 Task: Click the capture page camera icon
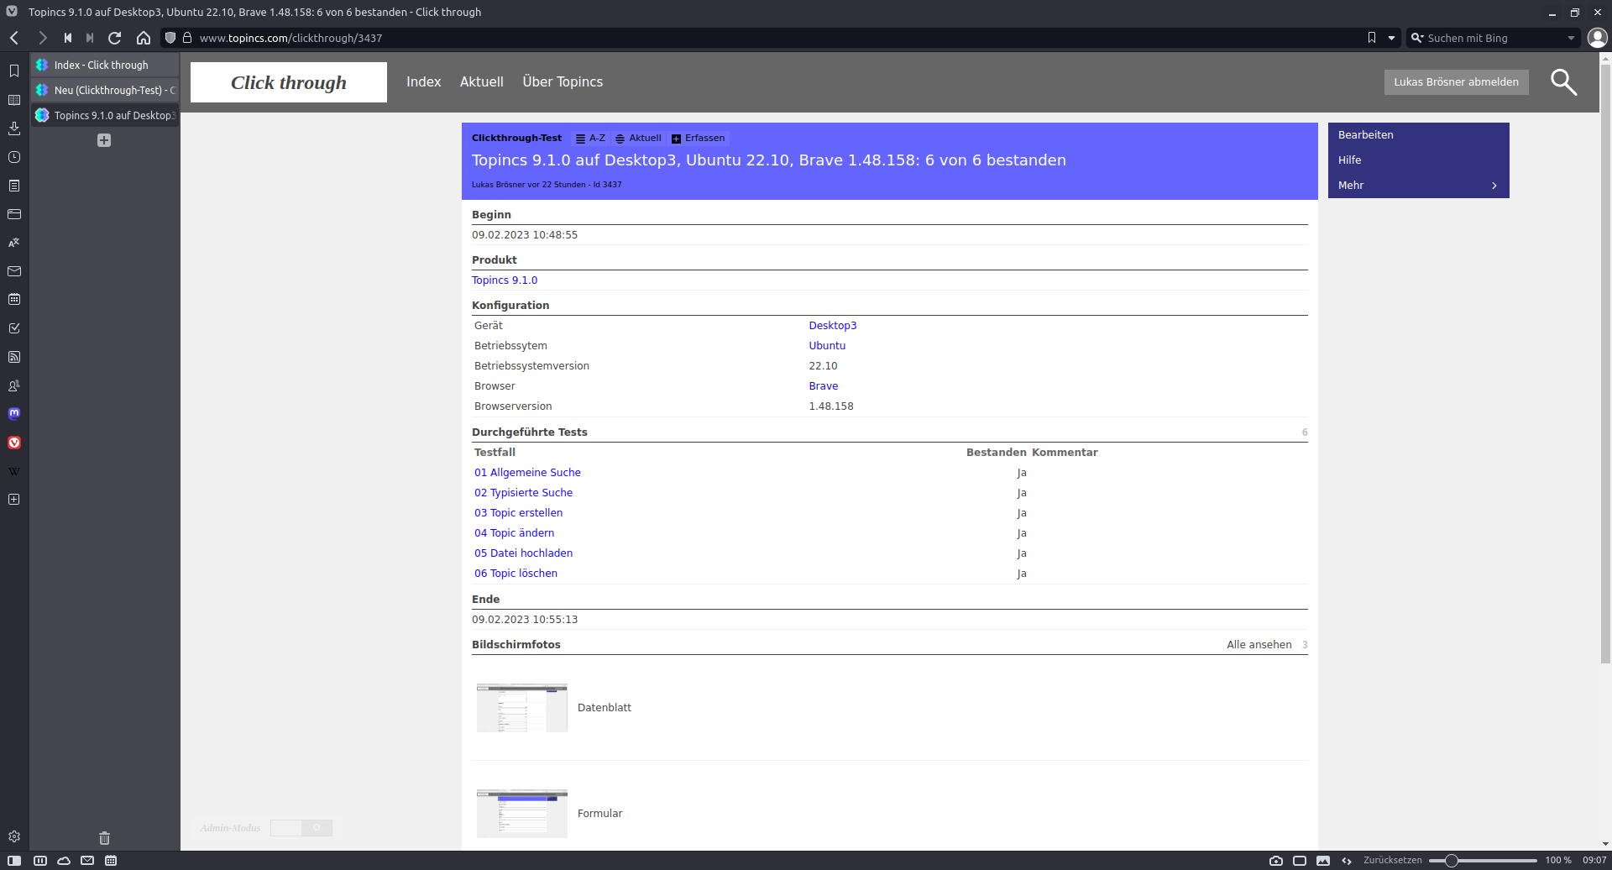(x=1276, y=861)
